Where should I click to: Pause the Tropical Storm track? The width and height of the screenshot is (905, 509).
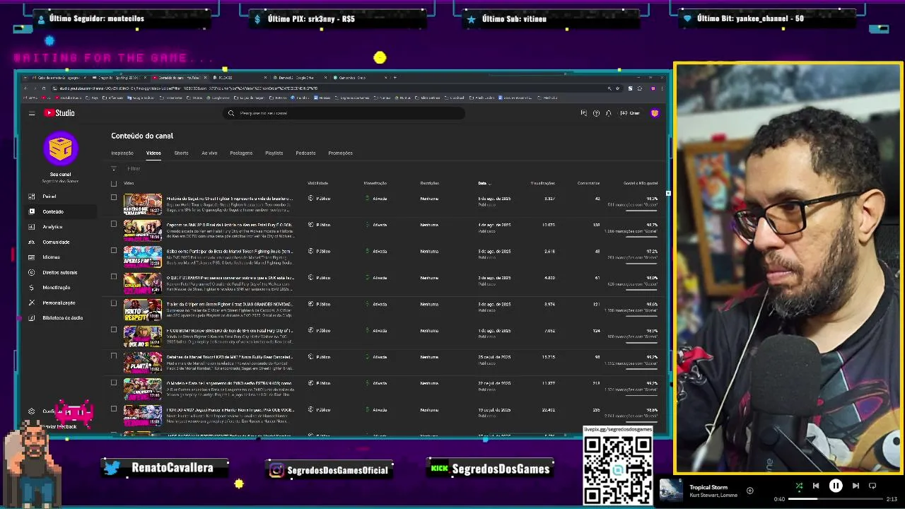tap(836, 486)
